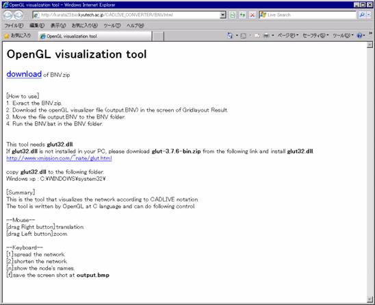The image size is (375, 305).
Task: Click the browser Forward arrow button
Action: (x=18, y=15)
